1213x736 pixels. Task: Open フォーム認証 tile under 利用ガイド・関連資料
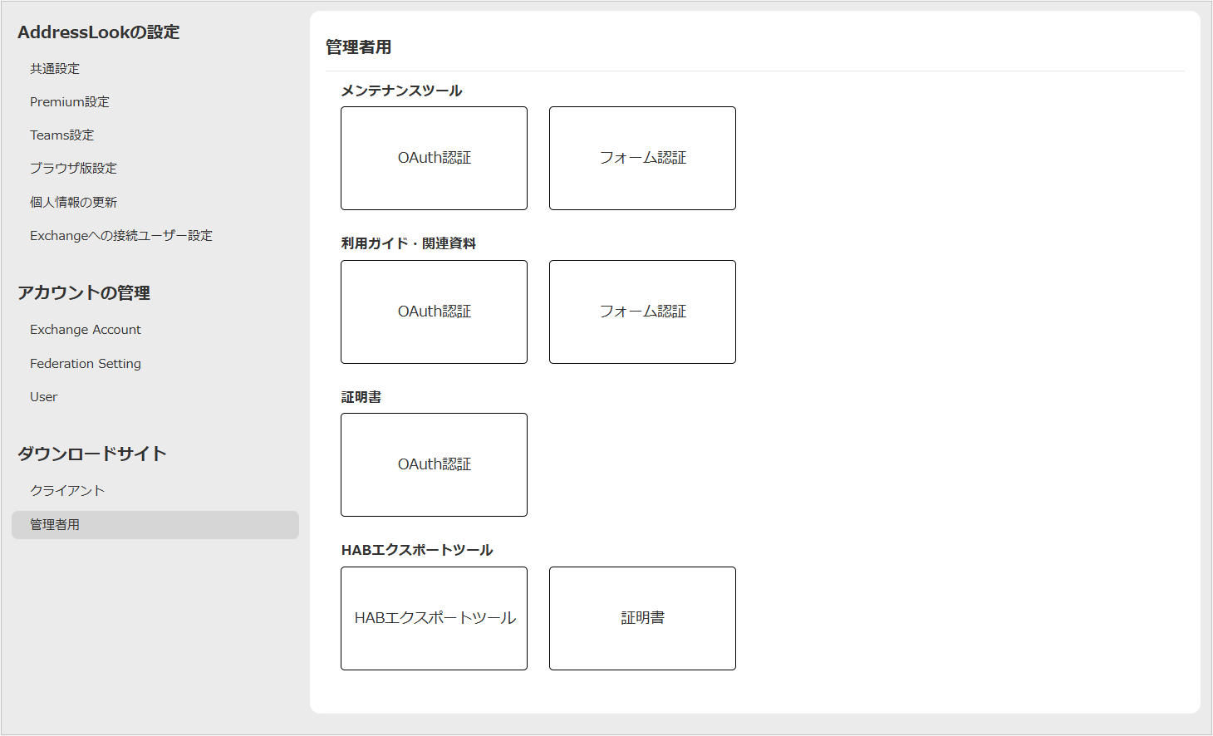click(x=642, y=312)
